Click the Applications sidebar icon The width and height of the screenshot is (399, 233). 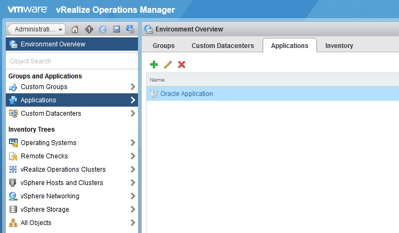coord(13,100)
